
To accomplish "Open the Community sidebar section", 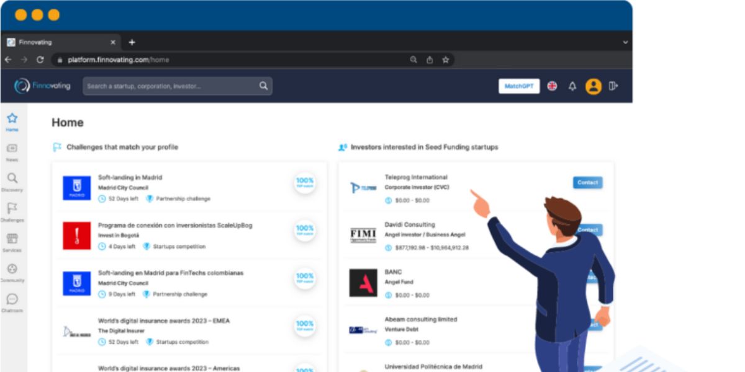I will click(12, 273).
